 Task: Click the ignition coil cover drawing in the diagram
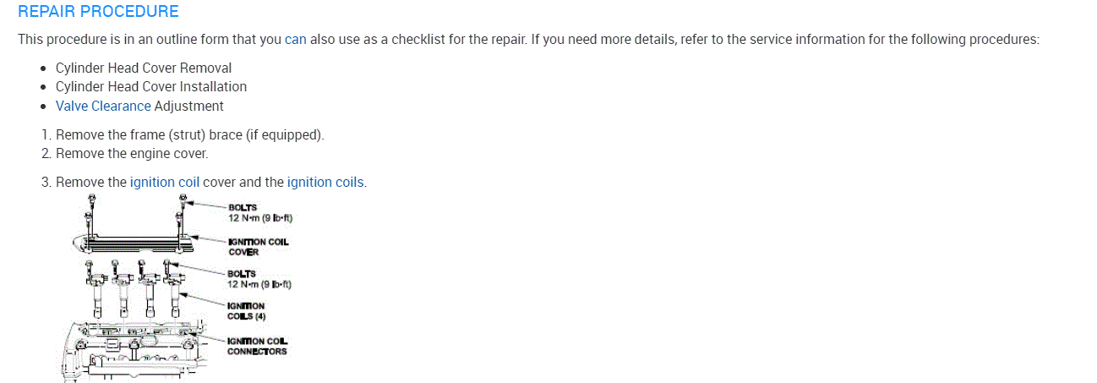134,243
